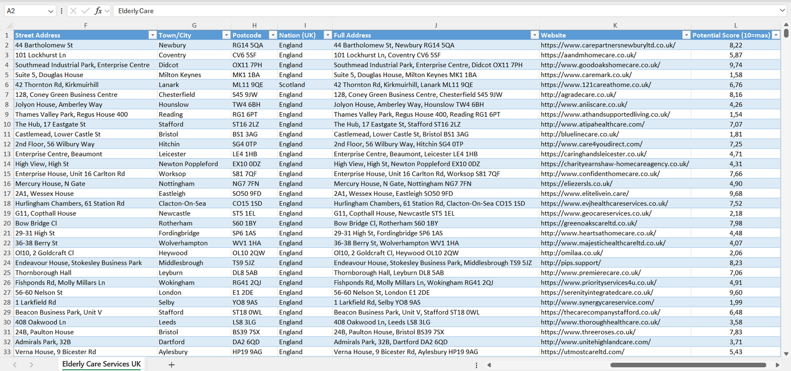Expand the formula bar chevron

[782, 11]
